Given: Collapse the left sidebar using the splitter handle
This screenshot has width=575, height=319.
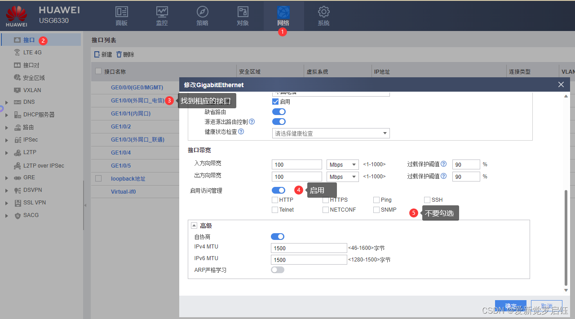Looking at the screenshot, I should [x=85, y=205].
